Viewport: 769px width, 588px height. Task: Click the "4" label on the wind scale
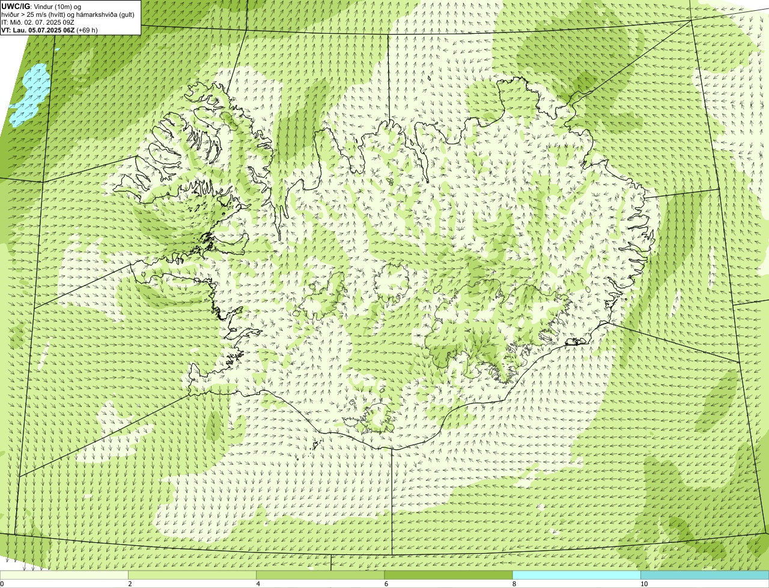tap(258, 584)
